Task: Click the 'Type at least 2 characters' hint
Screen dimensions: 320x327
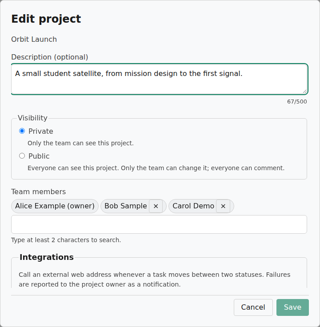Action: pos(66,240)
